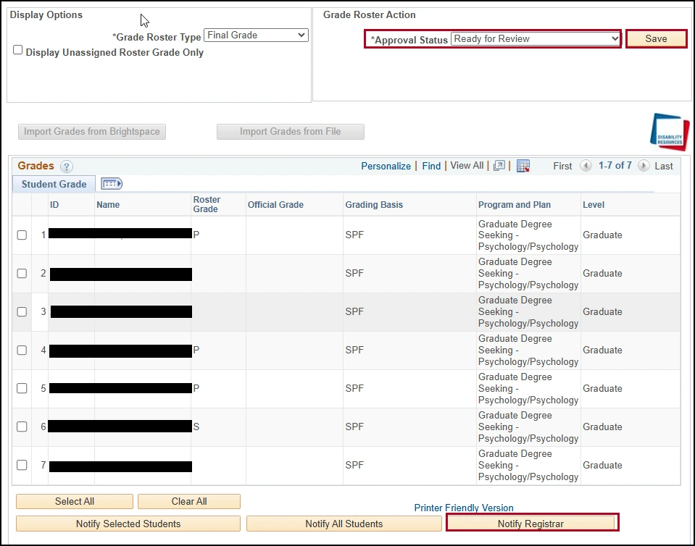695x546 pixels.
Task: Click the Grading Basis column header
Action: [x=374, y=205]
